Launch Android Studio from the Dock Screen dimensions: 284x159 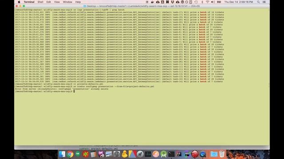pyautogui.click(x=163, y=154)
